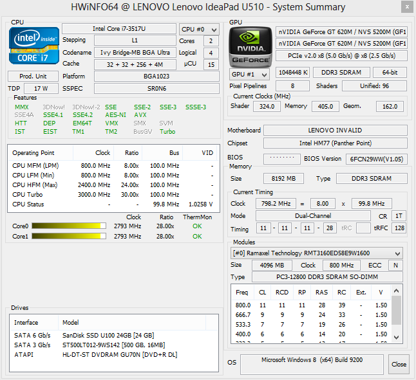
Task: Open the CPU #0 selector dropdown
Action: (x=199, y=29)
